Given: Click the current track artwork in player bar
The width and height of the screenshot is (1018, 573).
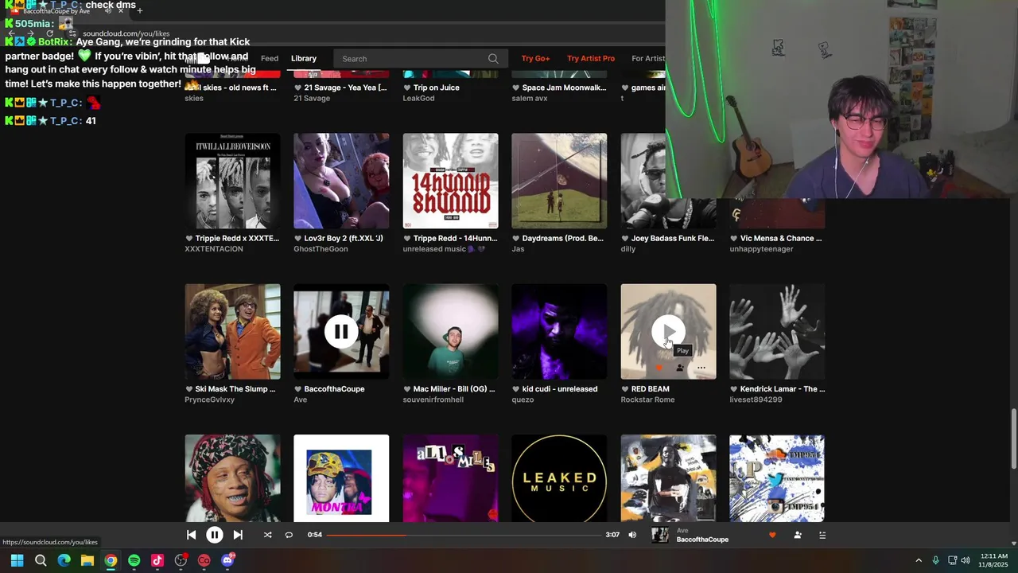Looking at the screenshot, I should click(x=660, y=535).
